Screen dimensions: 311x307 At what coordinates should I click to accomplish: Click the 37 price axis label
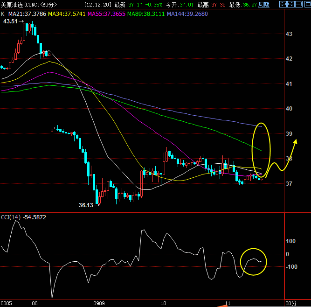point(289,183)
